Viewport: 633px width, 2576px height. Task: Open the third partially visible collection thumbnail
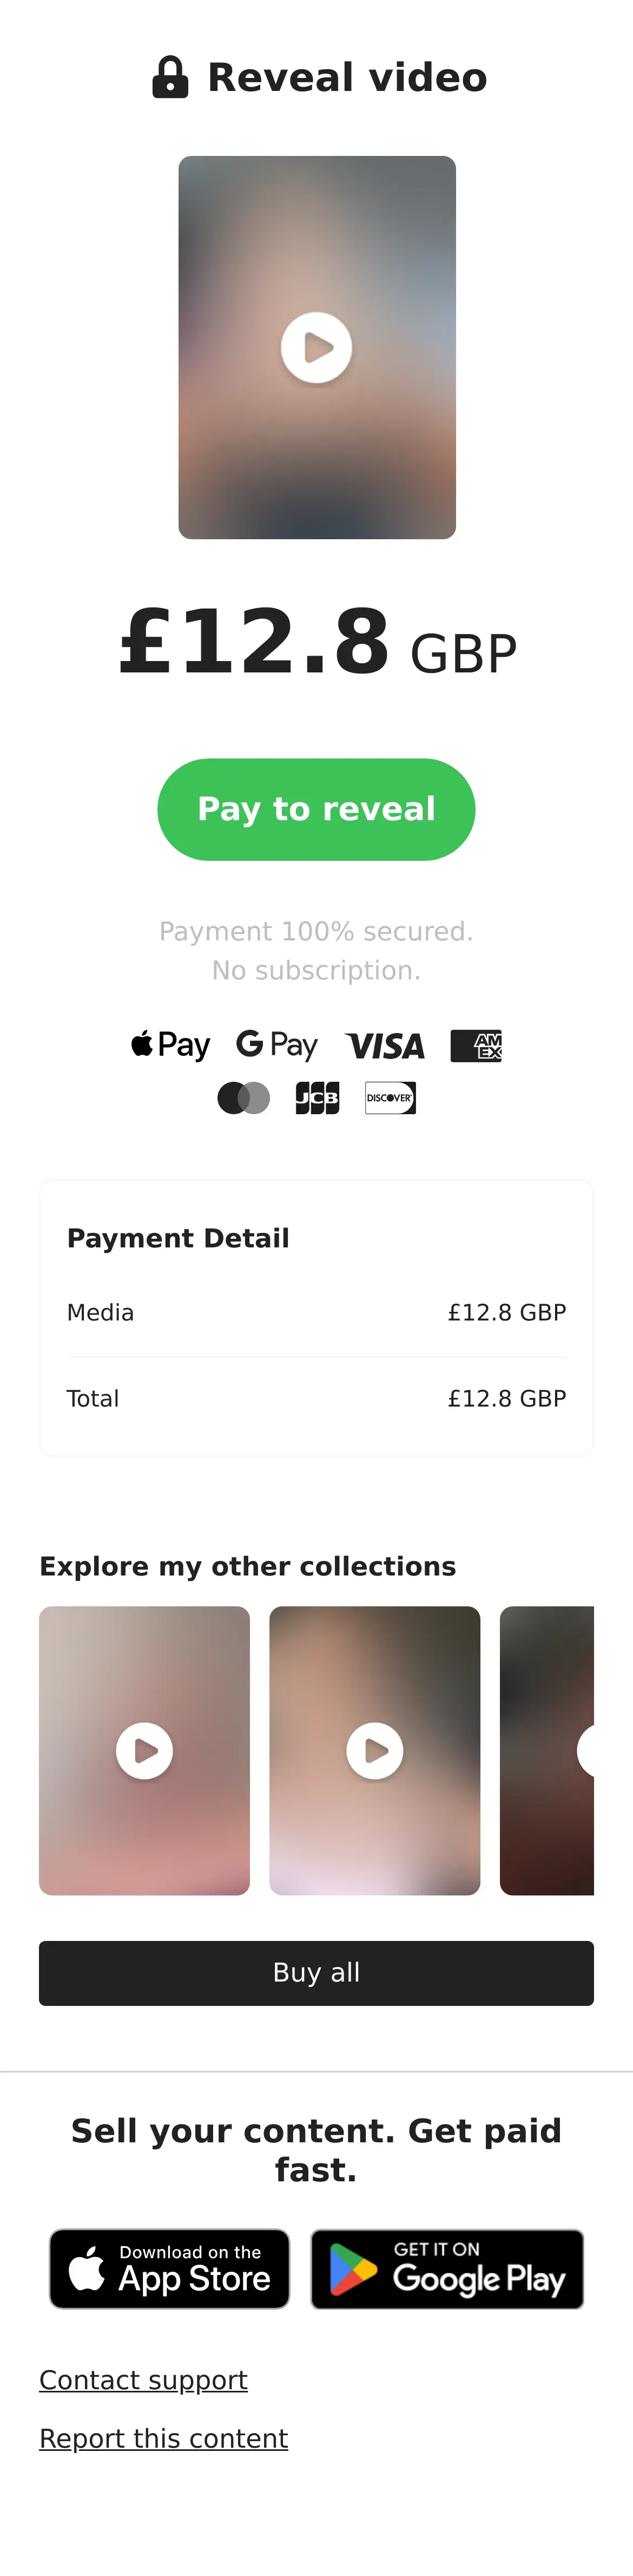click(x=547, y=1751)
